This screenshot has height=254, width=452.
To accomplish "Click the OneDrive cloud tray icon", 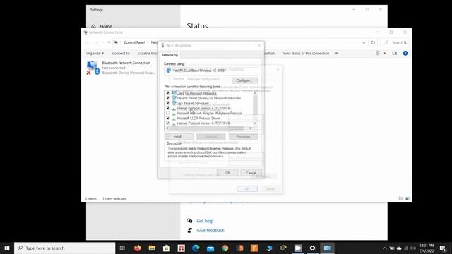I will click(399, 248).
